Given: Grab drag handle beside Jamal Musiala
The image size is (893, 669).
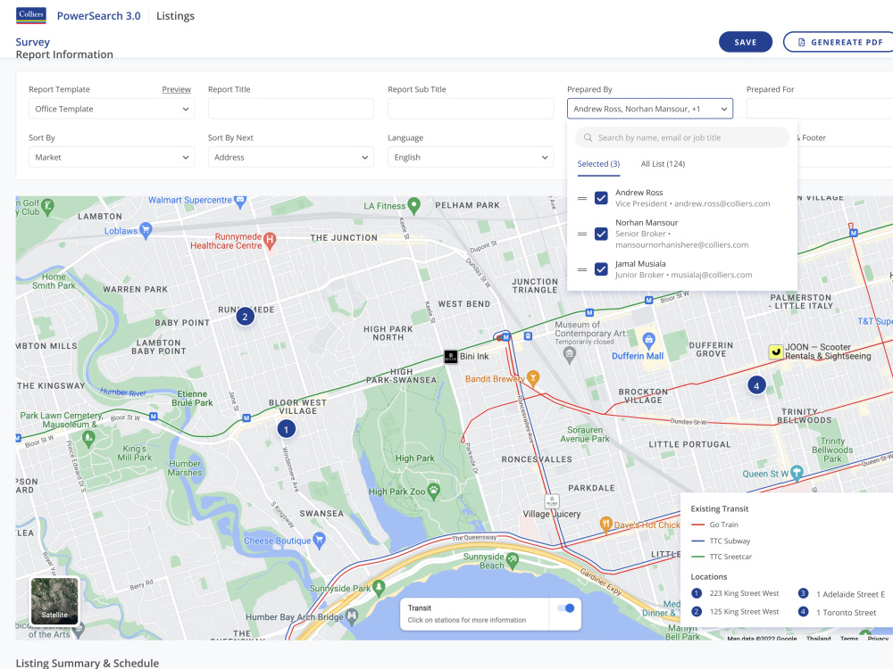Looking at the screenshot, I should click(582, 269).
